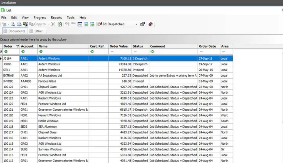The width and height of the screenshot is (283, 163).
Task: Click the Order column sort arrow
Action: click(17, 46)
